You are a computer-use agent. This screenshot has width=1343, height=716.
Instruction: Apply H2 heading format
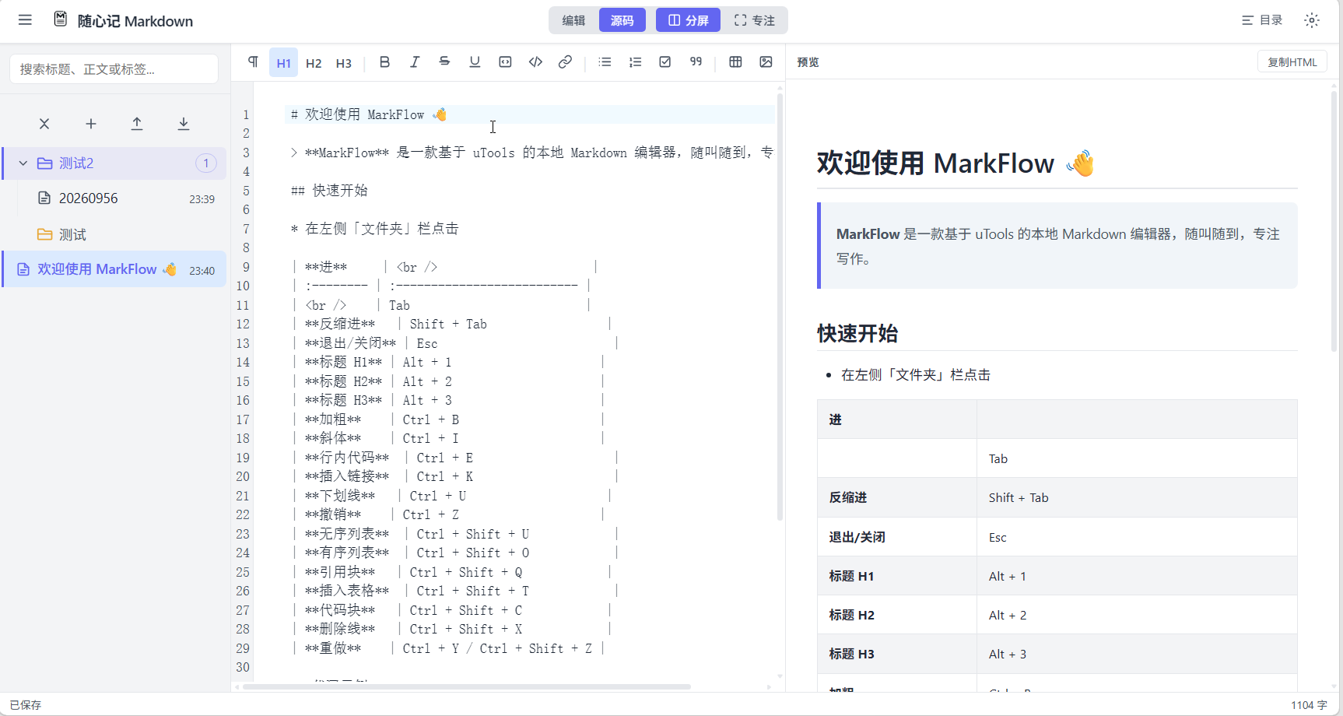click(314, 63)
